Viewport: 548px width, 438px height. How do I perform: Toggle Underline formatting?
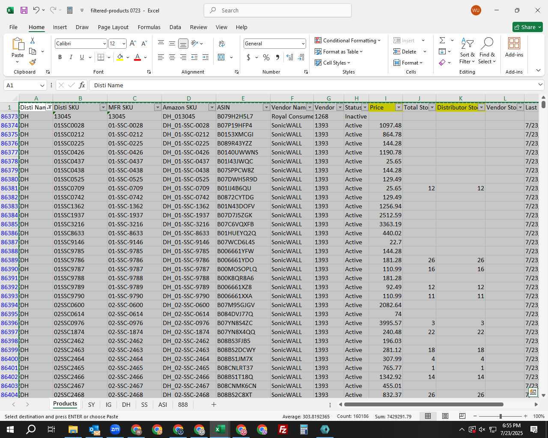pyautogui.click(x=82, y=57)
